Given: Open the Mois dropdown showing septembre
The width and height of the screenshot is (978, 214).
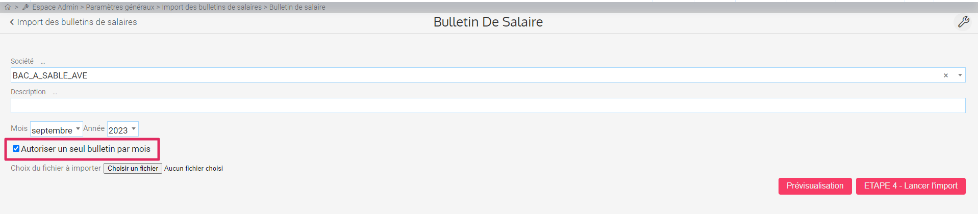Looking at the screenshot, I should pos(56,129).
